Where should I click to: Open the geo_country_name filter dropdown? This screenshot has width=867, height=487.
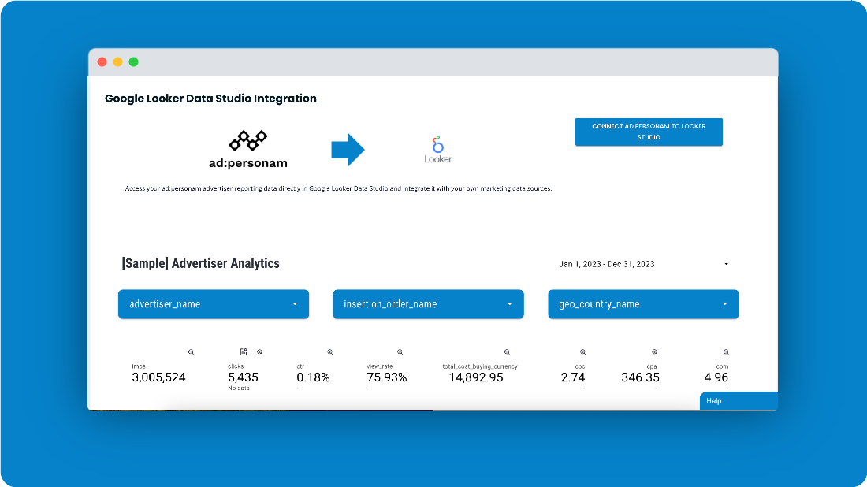(643, 304)
